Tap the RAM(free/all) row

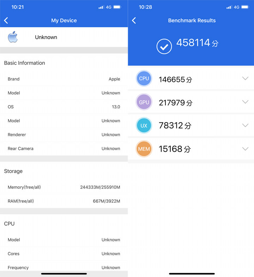pyautogui.click(x=64, y=201)
